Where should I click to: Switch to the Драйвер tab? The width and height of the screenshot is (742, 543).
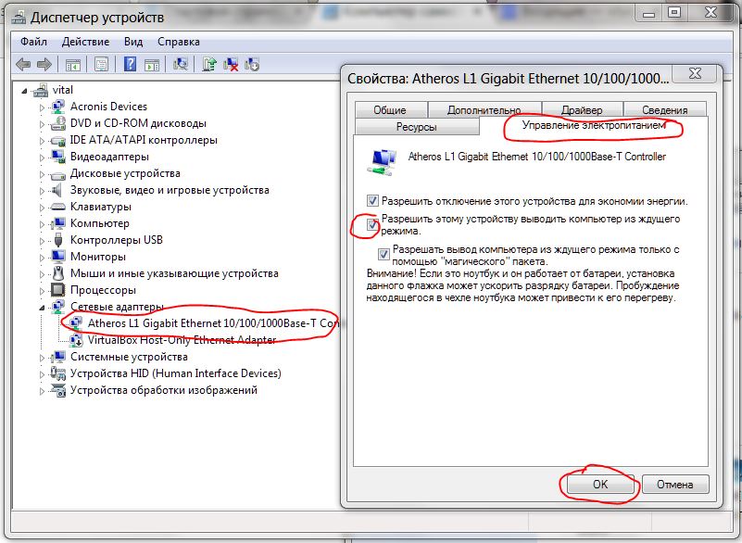582,110
